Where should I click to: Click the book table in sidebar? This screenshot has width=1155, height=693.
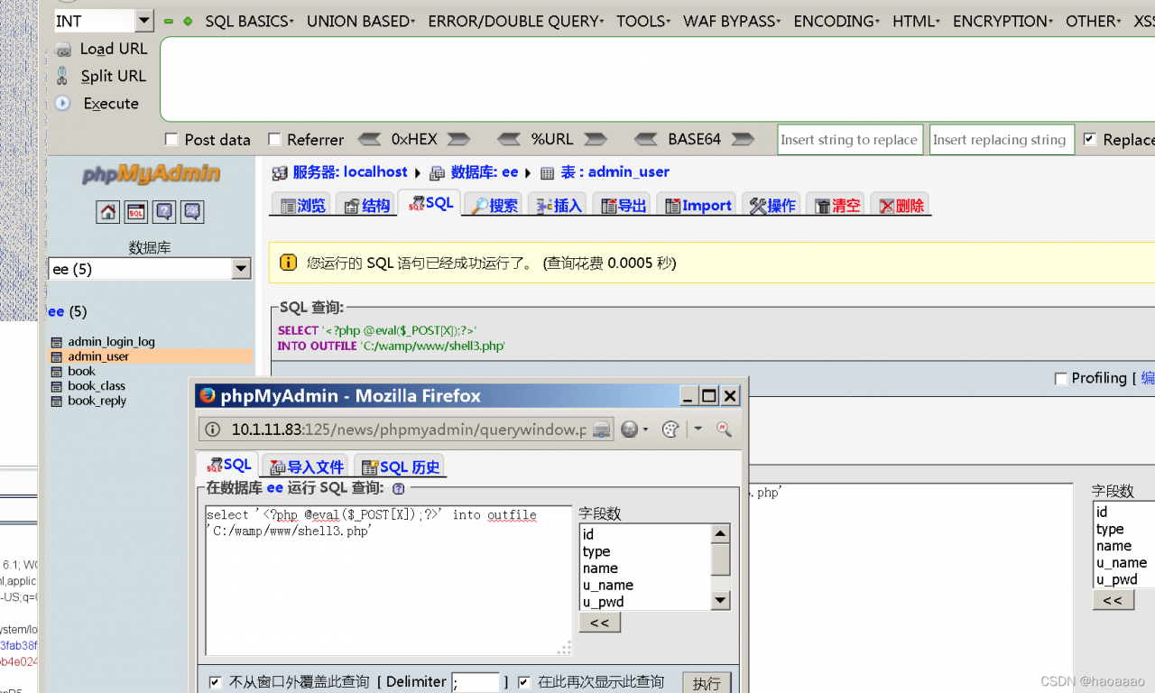81,372
